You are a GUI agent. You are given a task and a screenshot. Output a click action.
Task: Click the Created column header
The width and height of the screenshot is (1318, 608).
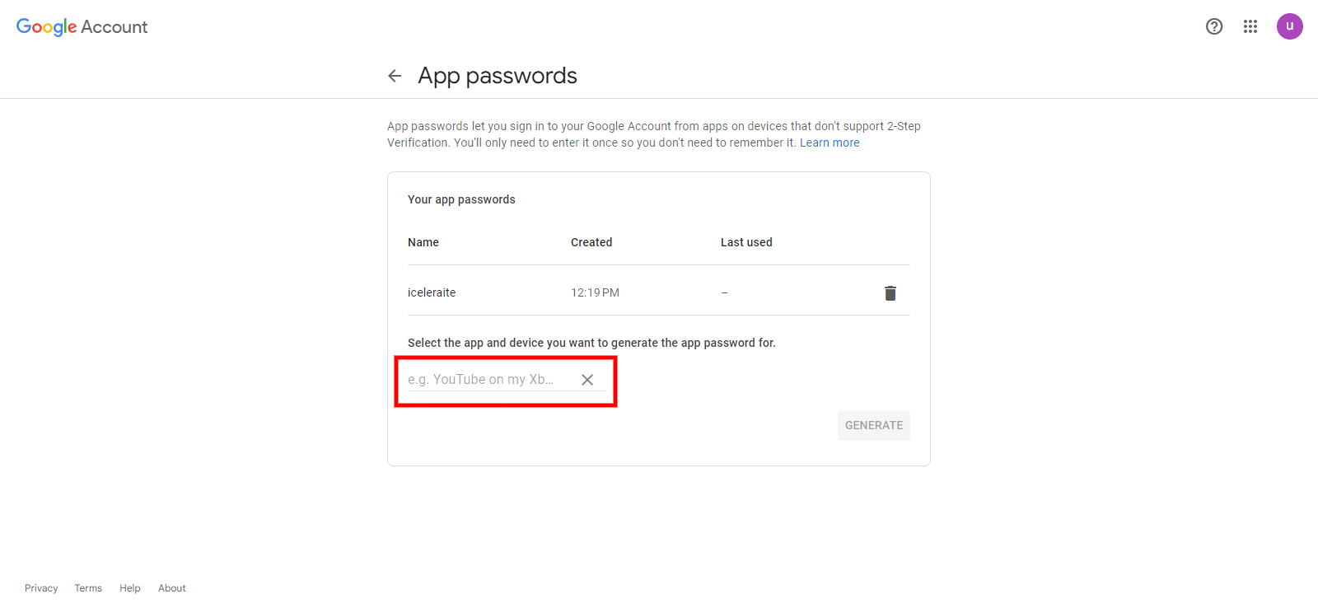pos(591,242)
